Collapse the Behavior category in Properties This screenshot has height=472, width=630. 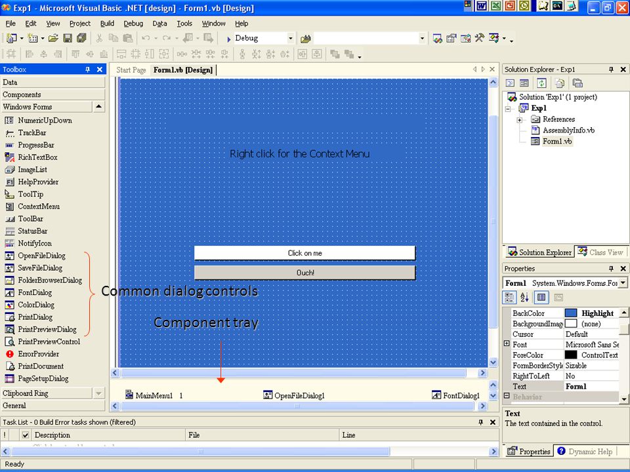coord(507,396)
